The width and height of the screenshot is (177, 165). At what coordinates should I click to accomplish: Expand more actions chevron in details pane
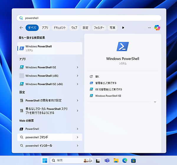point(155,102)
